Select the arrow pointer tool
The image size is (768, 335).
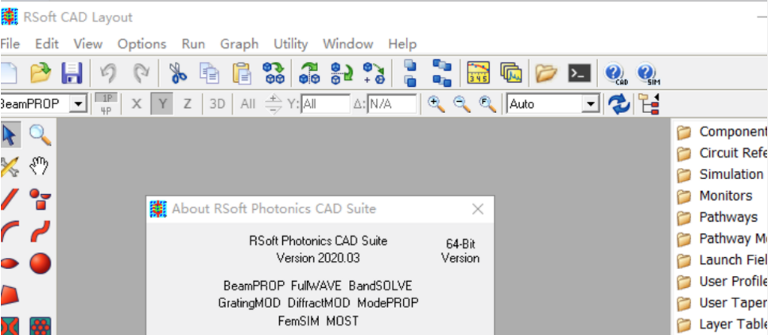pos(10,135)
